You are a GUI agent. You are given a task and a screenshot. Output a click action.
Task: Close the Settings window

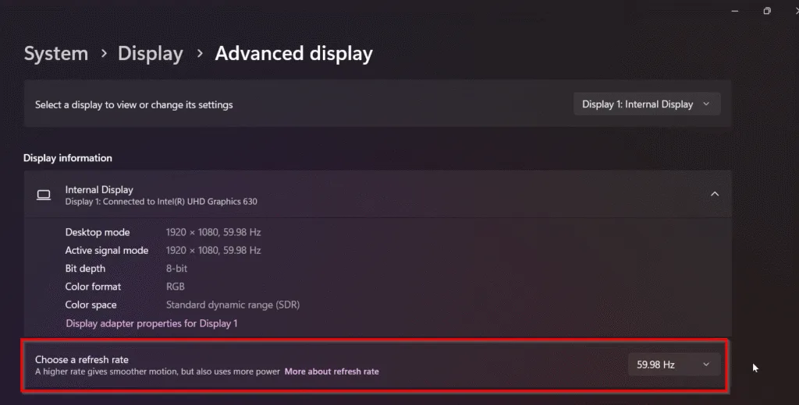795,11
